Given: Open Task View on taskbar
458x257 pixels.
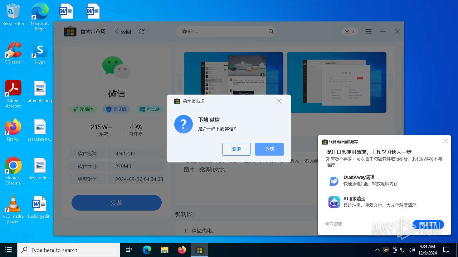Looking at the screenshot, I should pos(129,250).
